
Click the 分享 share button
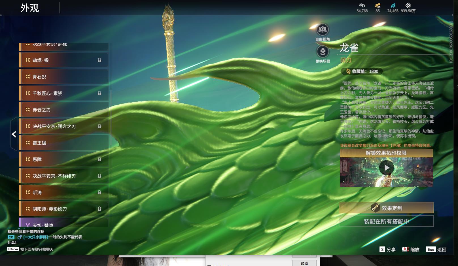(x=387, y=249)
